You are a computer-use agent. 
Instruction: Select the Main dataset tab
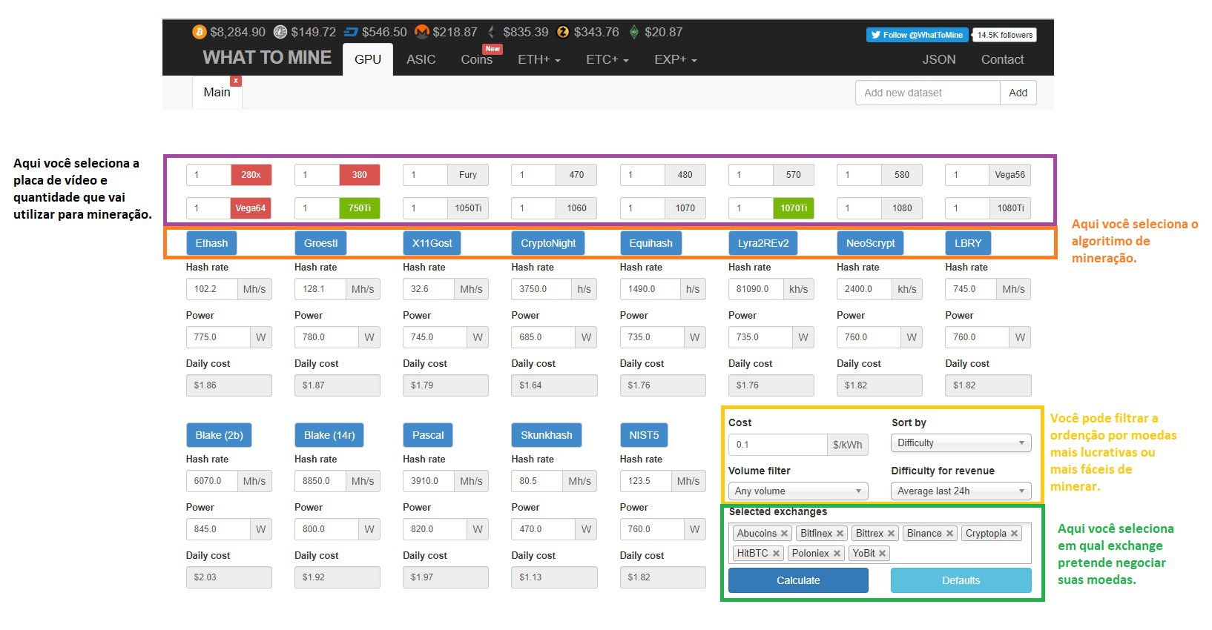[x=217, y=92]
